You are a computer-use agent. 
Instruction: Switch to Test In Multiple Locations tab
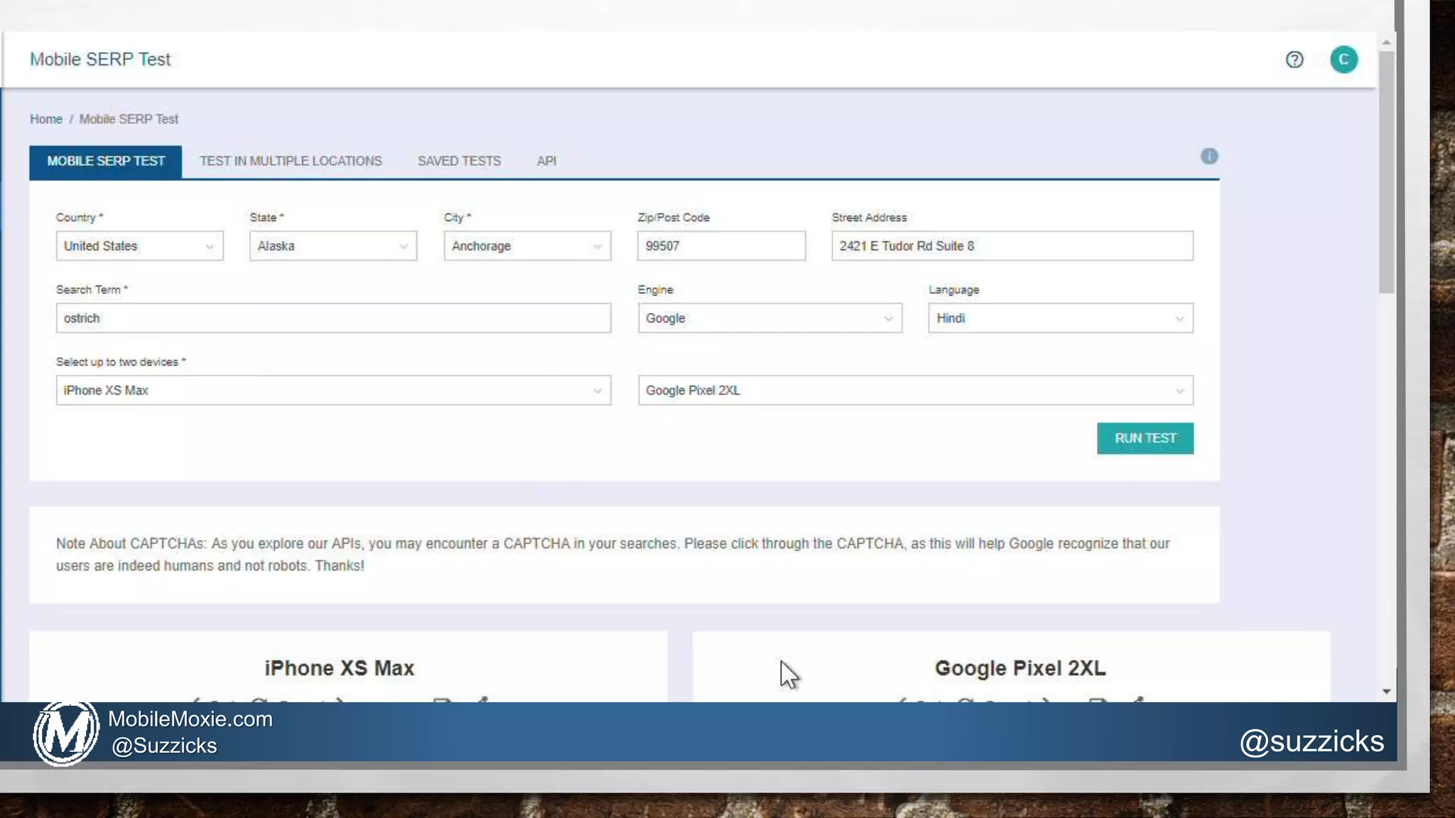point(291,161)
